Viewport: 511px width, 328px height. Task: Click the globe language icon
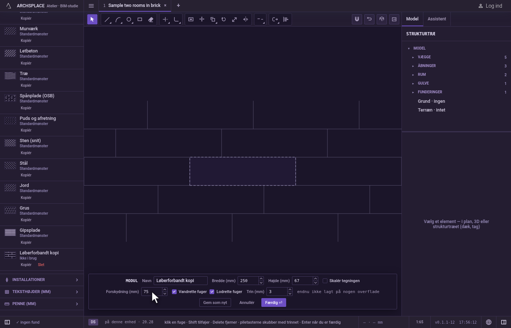pos(489,322)
